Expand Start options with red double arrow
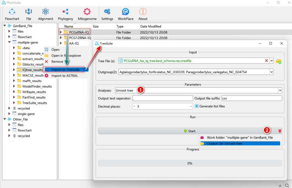Screen dimensions: 292x188 [280, 131]
